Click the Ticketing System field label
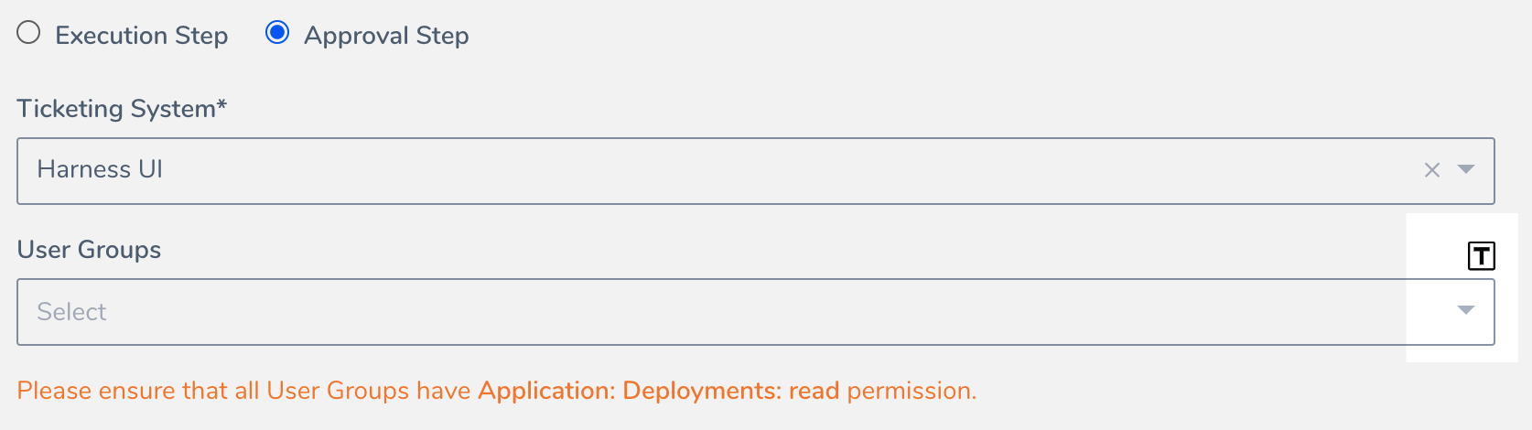This screenshot has height=430, width=1532. (x=122, y=109)
